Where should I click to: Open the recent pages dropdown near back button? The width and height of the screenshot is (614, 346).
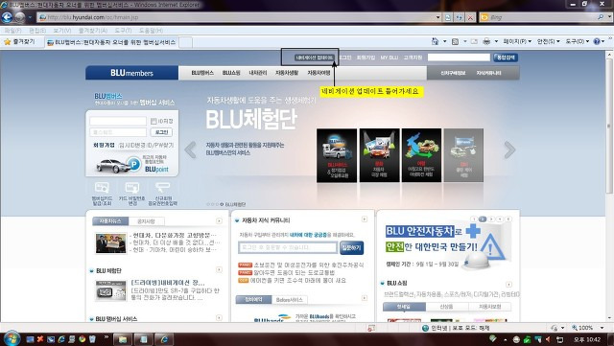point(30,17)
